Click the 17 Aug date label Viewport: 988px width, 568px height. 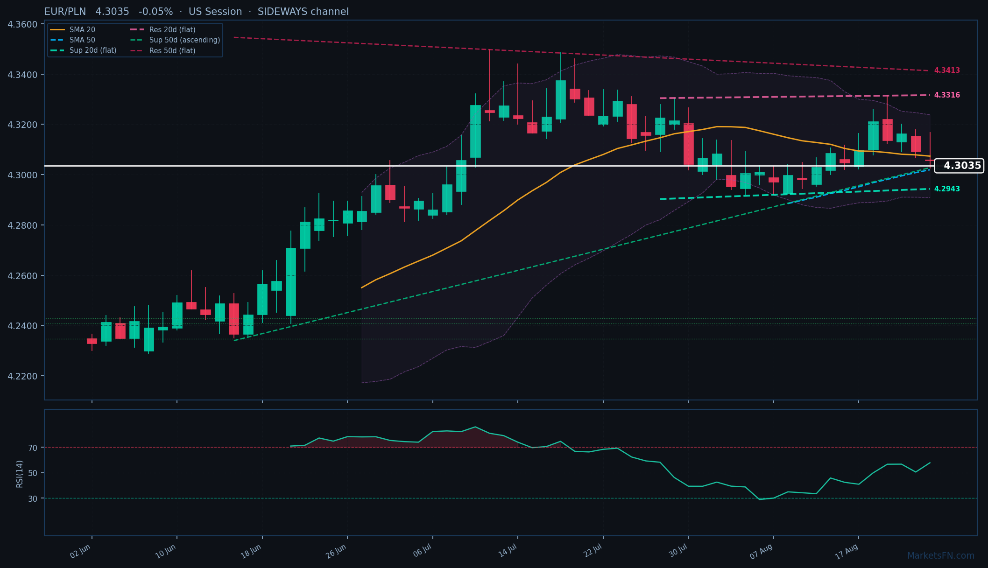847,552
